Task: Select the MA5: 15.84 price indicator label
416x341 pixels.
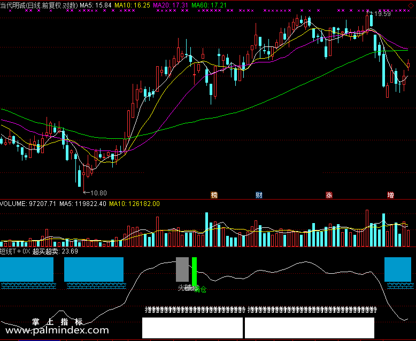Action: pyautogui.click(x=96, y=5)
